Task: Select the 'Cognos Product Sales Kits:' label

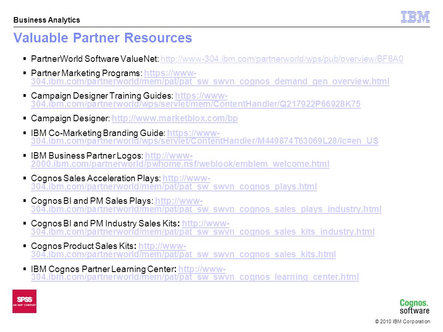Action: (84, 246)
